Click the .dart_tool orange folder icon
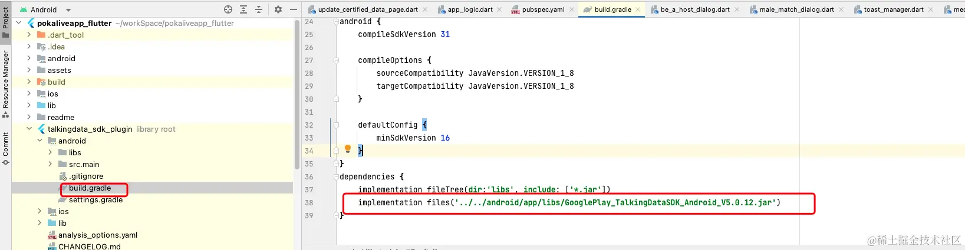The image size is (965, 250). click(x=41, y=35)
